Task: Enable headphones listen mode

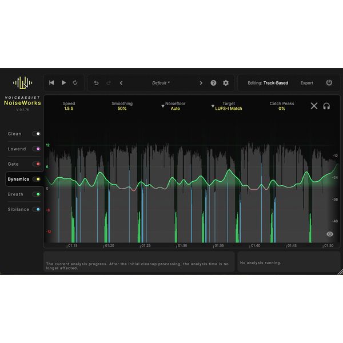Action: (326, 106)
